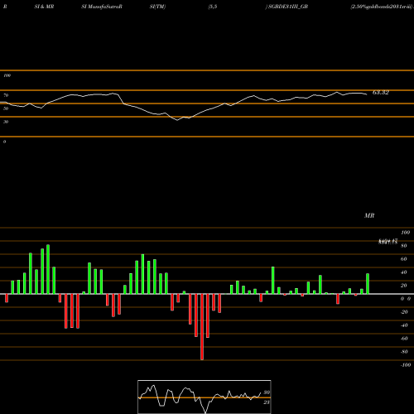
Task: Click the MR right axis label 80
Action: pyautogui.click(x=404, y=246)
